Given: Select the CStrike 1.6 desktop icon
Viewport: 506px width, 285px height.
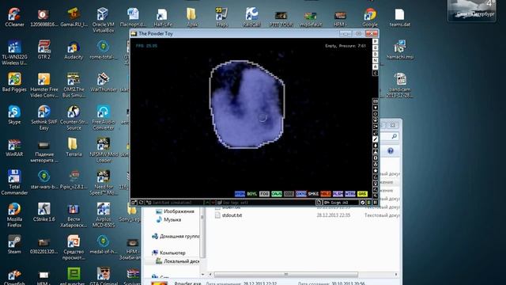Looking at the screenshot, I should pyautogui.click(x=44, y=212).
